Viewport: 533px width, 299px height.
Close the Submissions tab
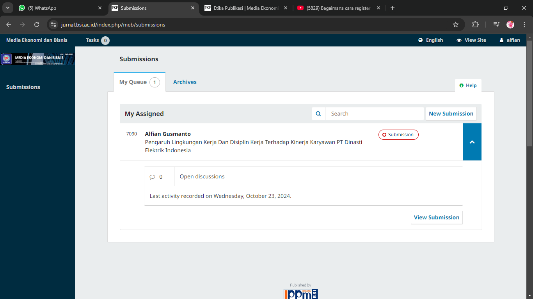click(x=193, y=8)
